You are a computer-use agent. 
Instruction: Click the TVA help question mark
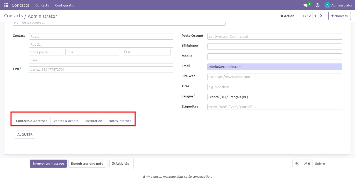20,68
